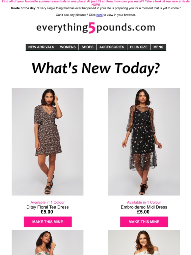
Task: Click Available in 1 Colour under Midi Dress
Action: tap(144, 202)
